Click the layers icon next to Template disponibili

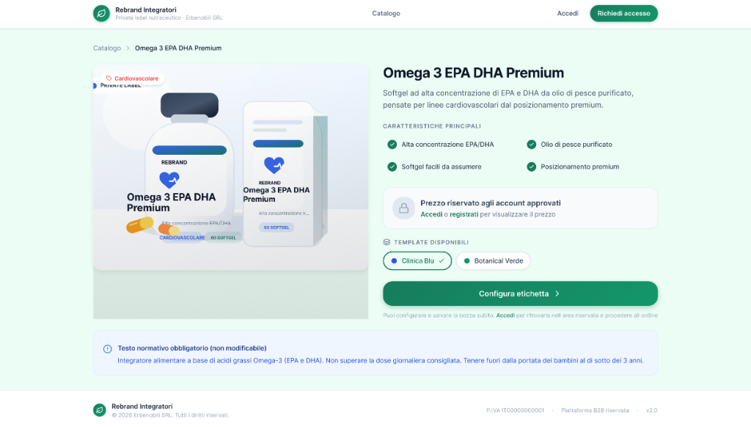[x=387, y=242]
